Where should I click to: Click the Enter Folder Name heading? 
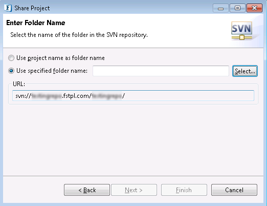[36, 23]
